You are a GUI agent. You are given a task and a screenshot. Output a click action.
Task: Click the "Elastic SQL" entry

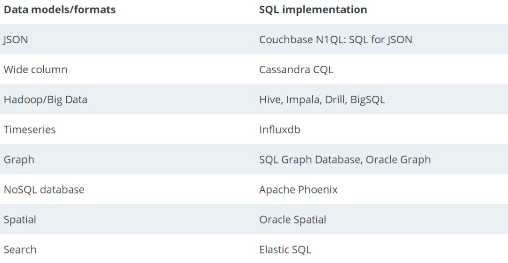[285, 250]
